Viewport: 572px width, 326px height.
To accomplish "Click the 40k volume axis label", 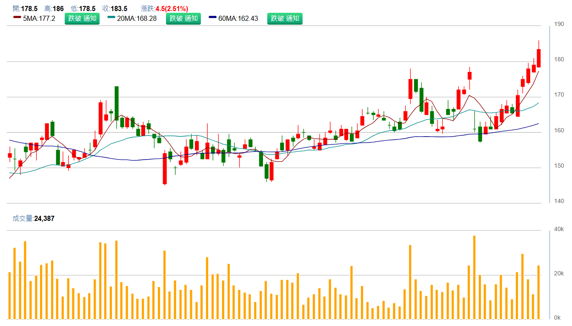I will pos(558,229).
